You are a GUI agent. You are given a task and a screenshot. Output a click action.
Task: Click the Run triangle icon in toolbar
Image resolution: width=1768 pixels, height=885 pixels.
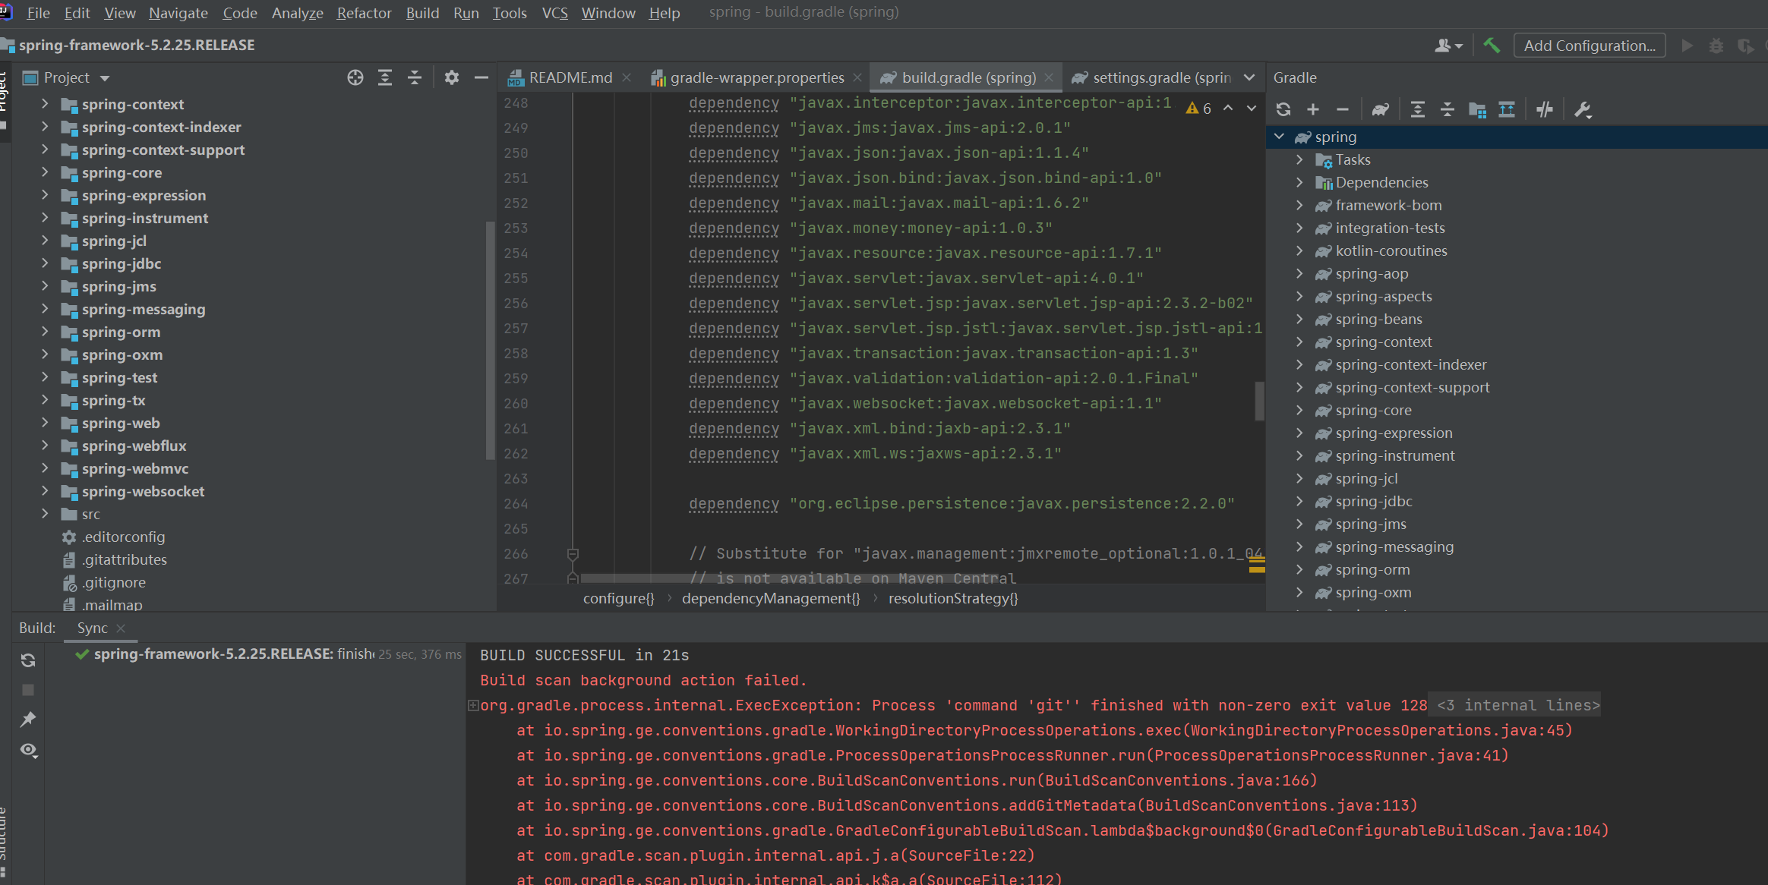pos(1687,46)
